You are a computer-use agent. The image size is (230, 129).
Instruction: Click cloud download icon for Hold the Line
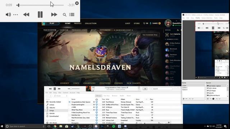[x=97, y=115]
